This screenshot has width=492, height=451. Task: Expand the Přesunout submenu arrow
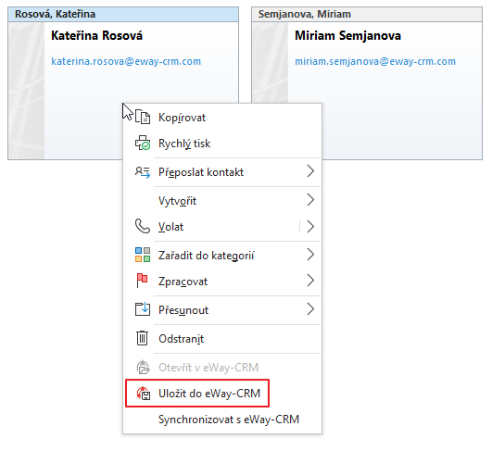(310, 309)
